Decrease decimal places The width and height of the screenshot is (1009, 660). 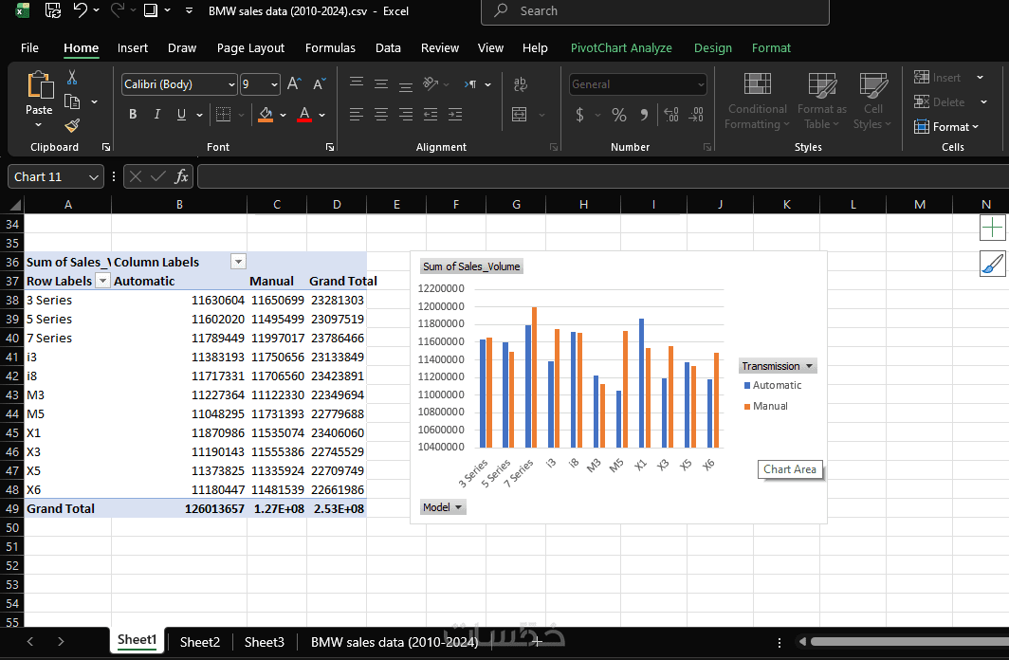[696, 115]
